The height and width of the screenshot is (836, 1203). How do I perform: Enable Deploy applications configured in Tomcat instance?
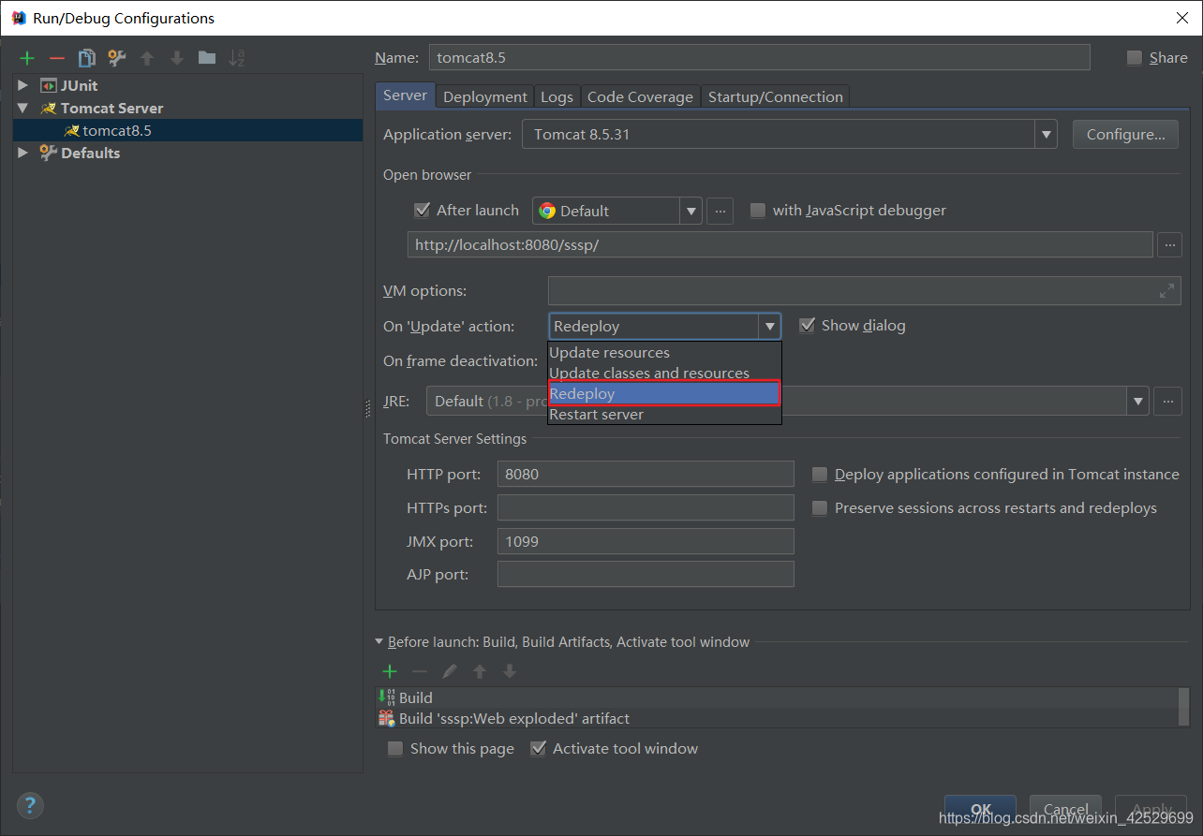(820, 475)
